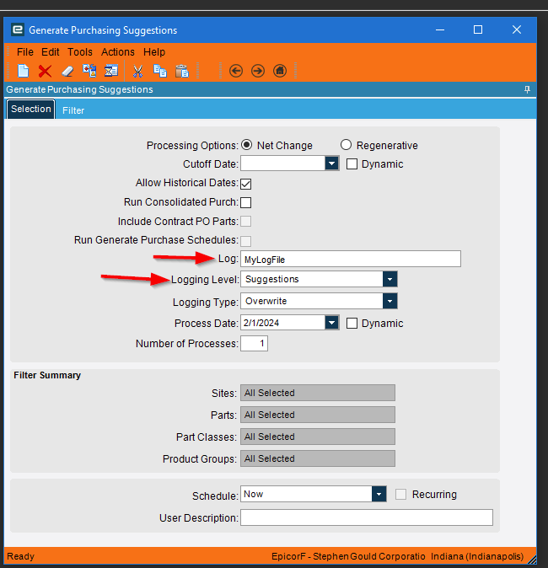The image size is (548, 568).
Task: Expand the Schedule dropdown
Action: pyautogui.click(x=379, y=494)
